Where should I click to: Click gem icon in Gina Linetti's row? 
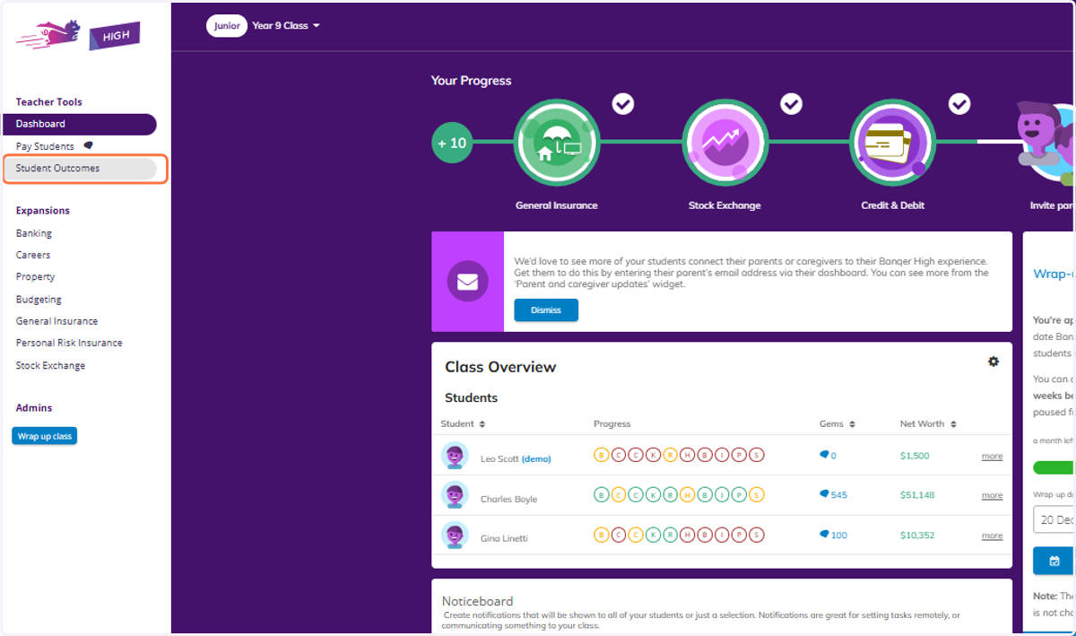824,535
